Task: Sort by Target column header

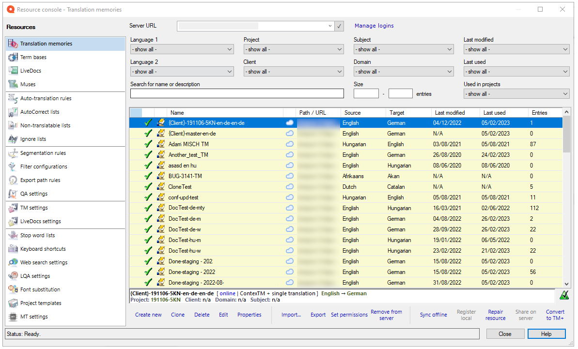Action: tap(408, 113)
